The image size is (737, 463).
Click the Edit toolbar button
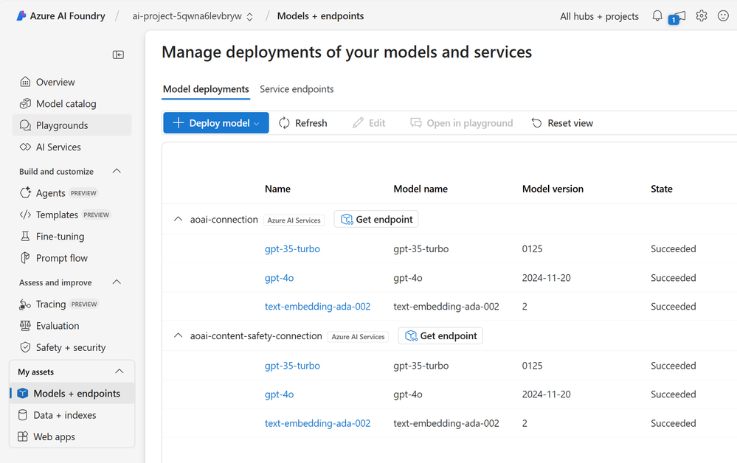369,123
